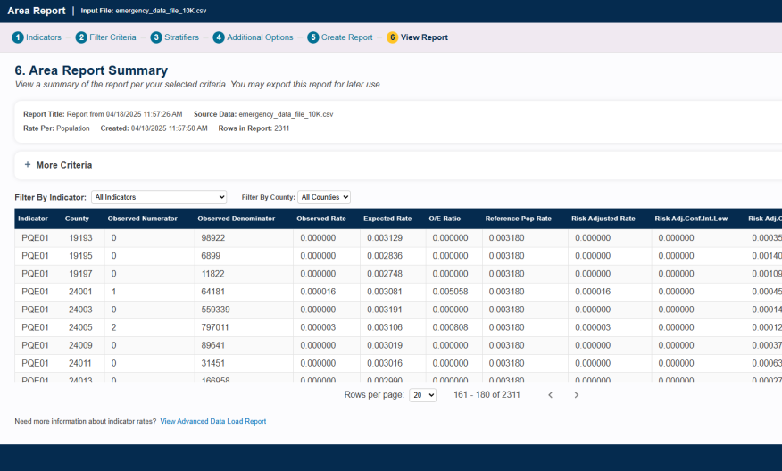
Task: Change the Rows per page dropdown
Action: tap(422, 394)
